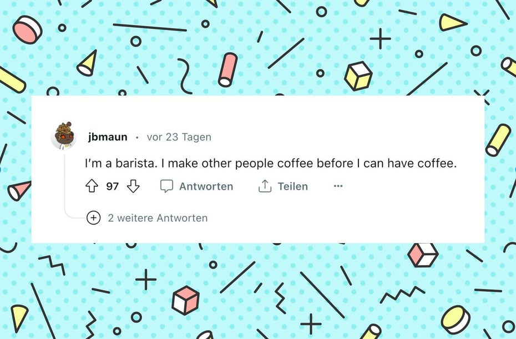Upvote jbmaun's comment
The image size is (516, 339).
[x=92, y=186]
